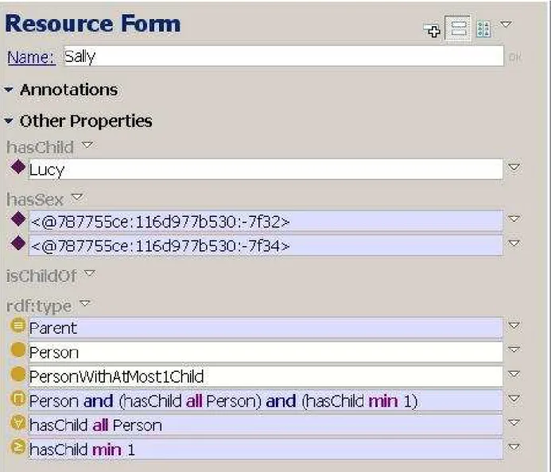
Task: Open the isChildOf property menu arrow
Action: point(90,273)
